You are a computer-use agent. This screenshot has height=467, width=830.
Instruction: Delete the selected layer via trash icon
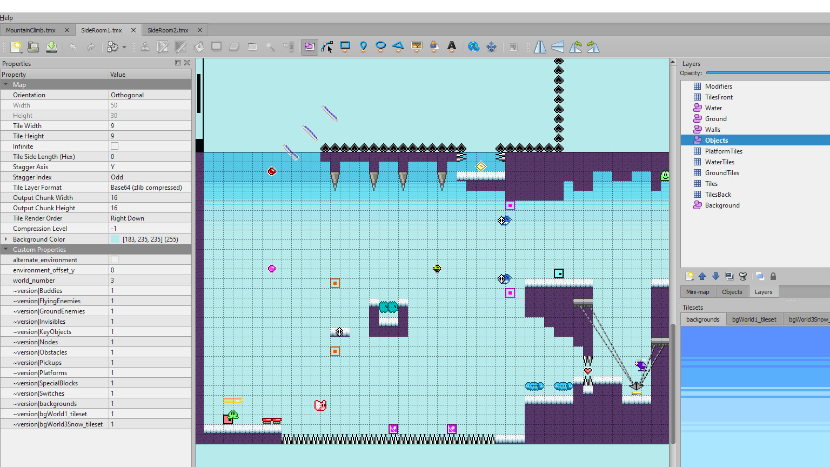coord(743,276)
